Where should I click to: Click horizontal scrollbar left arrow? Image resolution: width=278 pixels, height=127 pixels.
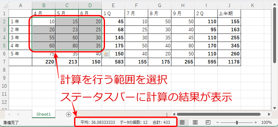pyautogui.click(x=174, y=114)
